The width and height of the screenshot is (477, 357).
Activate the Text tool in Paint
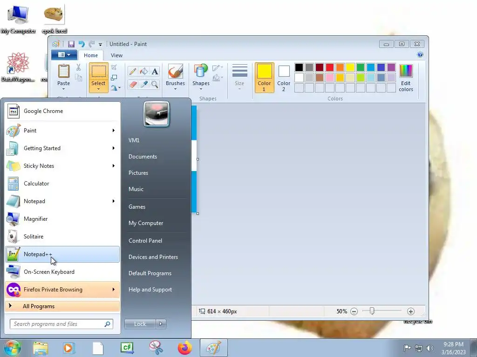click(x=155, y=71)
